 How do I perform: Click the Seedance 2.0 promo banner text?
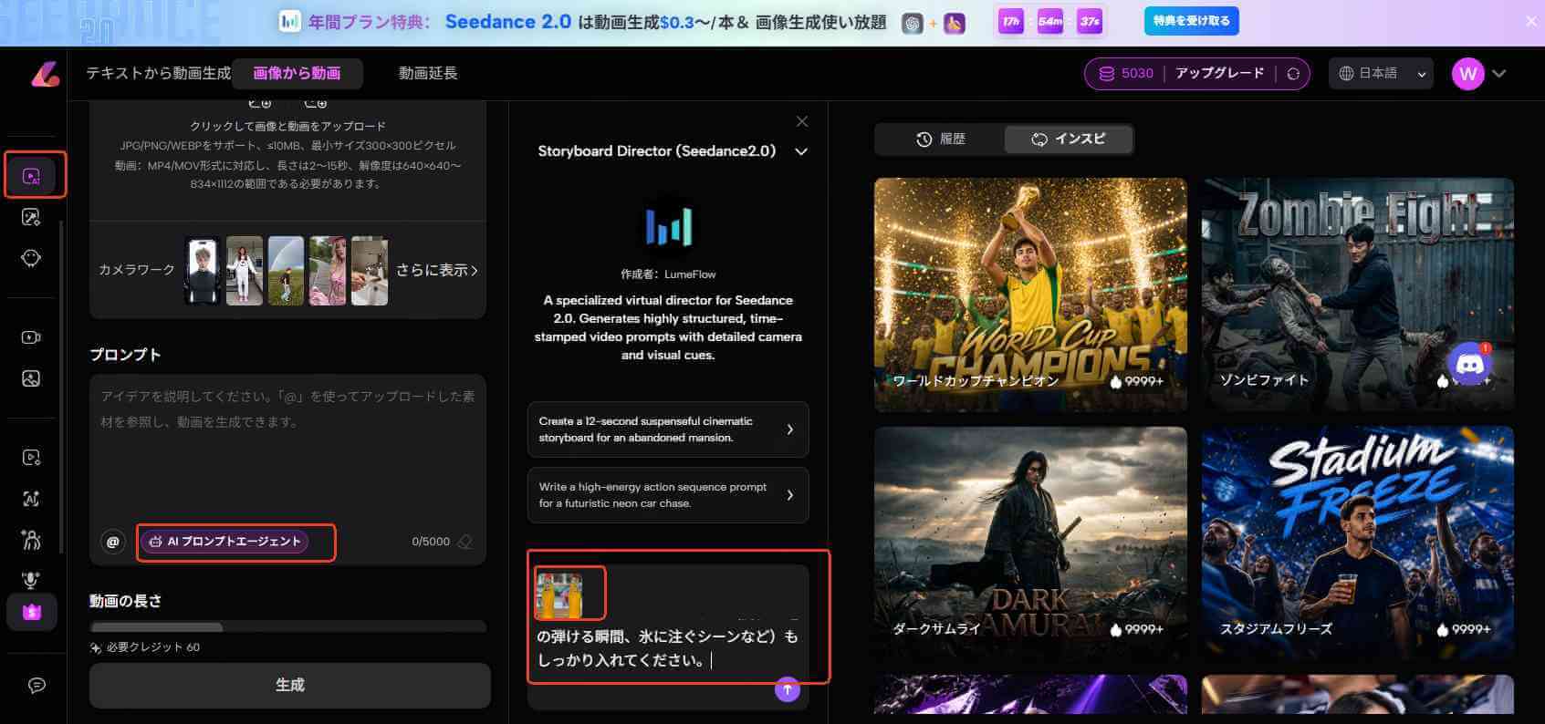click(x=507, y=22)
